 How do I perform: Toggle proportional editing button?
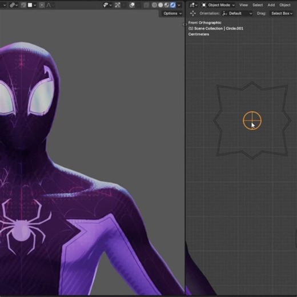pyautogui.click(x=42, y=5)
